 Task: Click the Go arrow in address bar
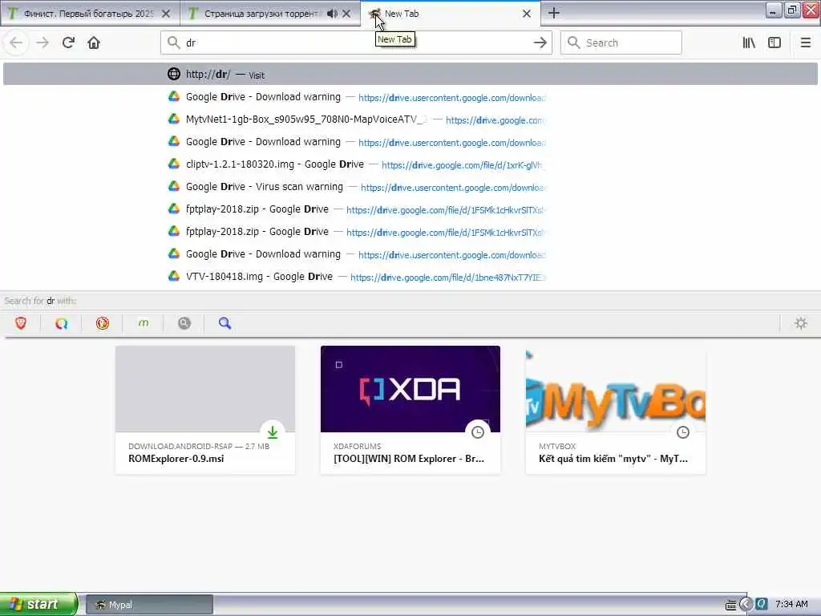tap(540, 43)
